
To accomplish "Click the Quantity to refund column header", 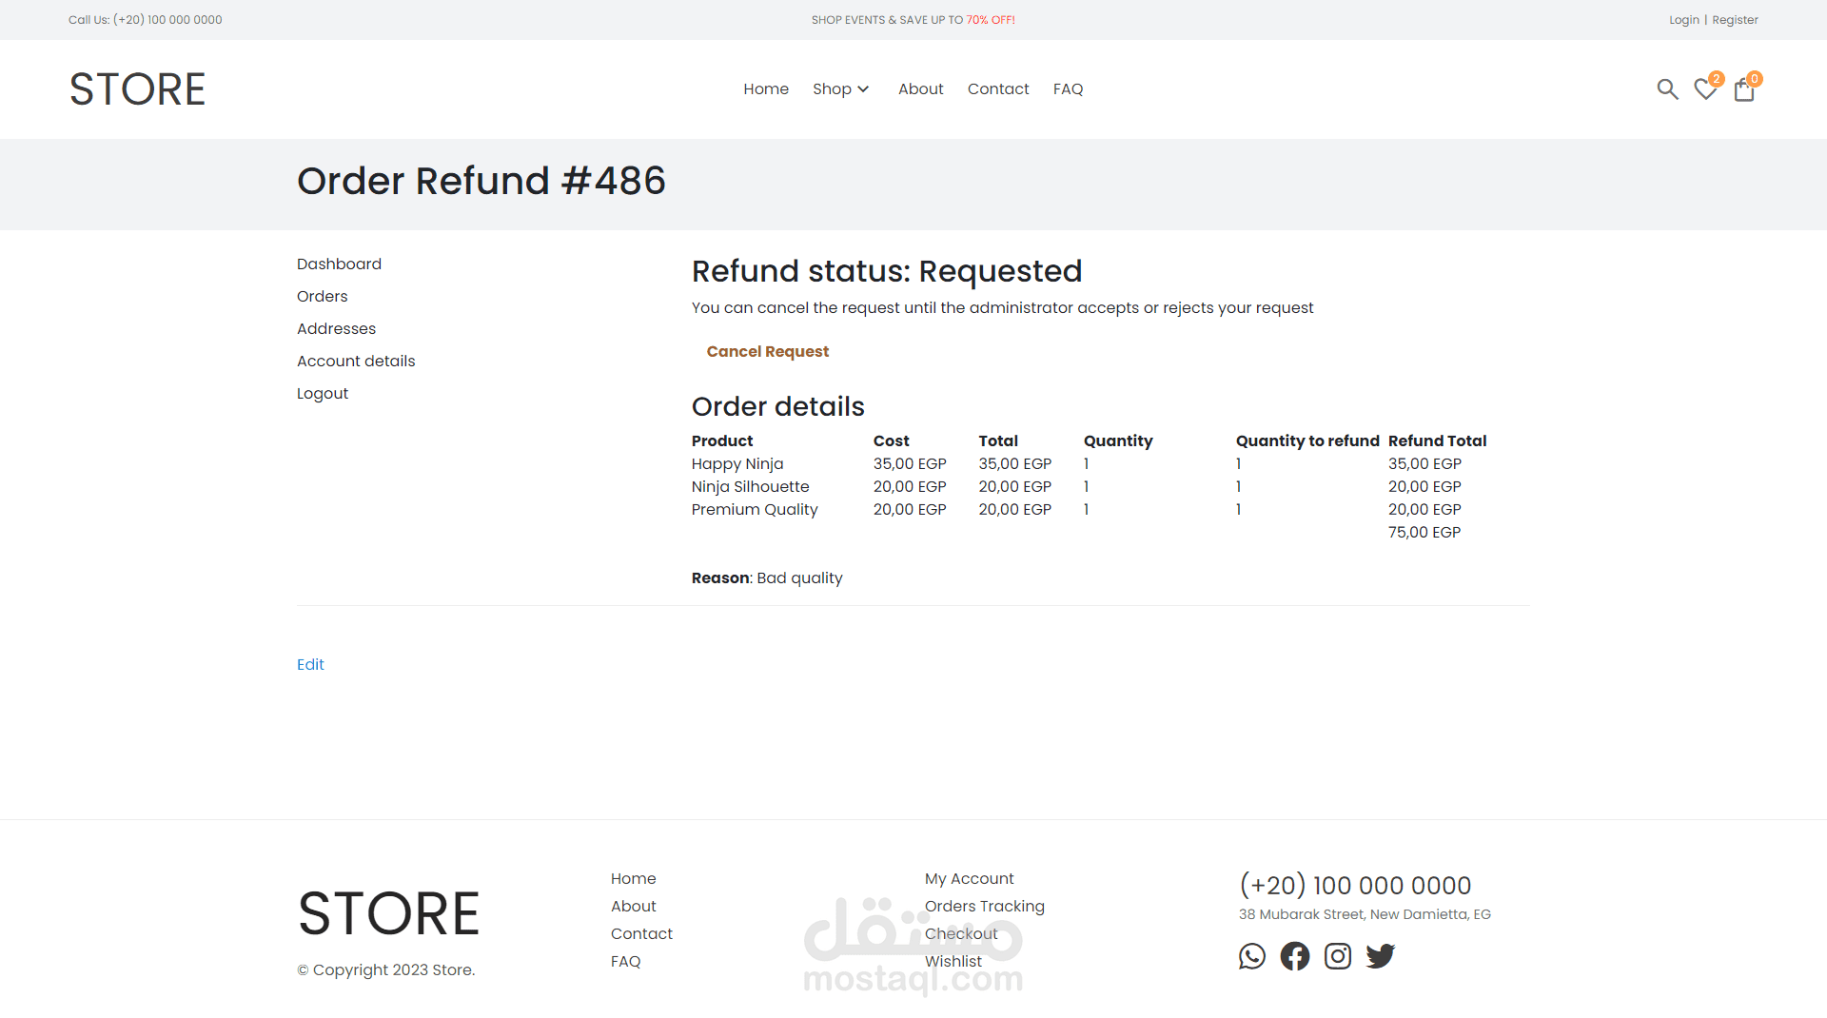I will pyautogui.click(x=1307, y=440).
